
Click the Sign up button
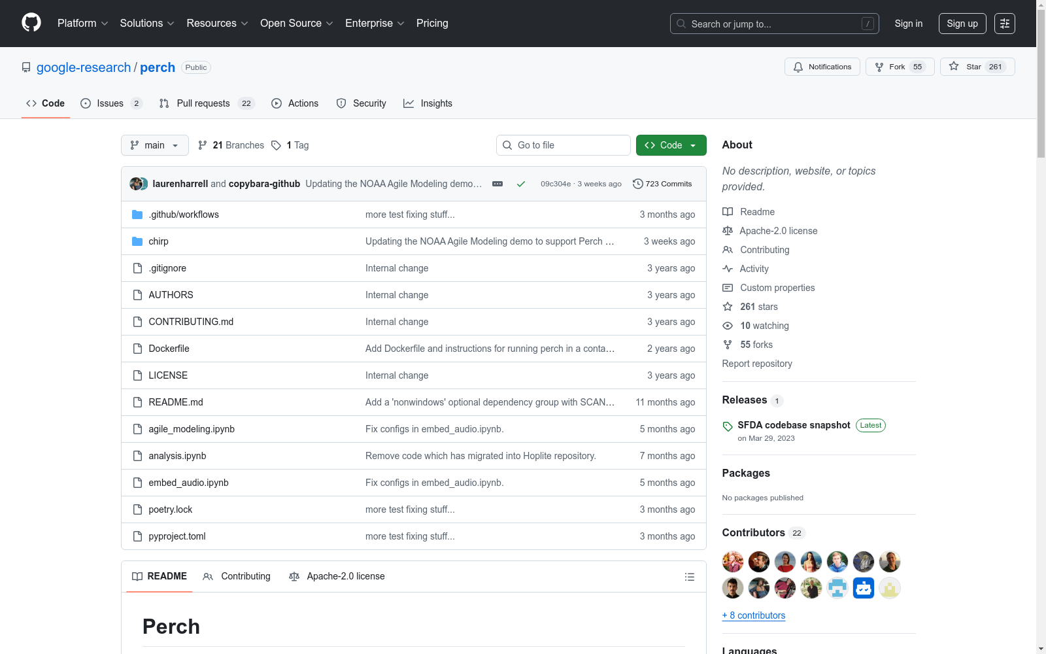tap(962, 24)
